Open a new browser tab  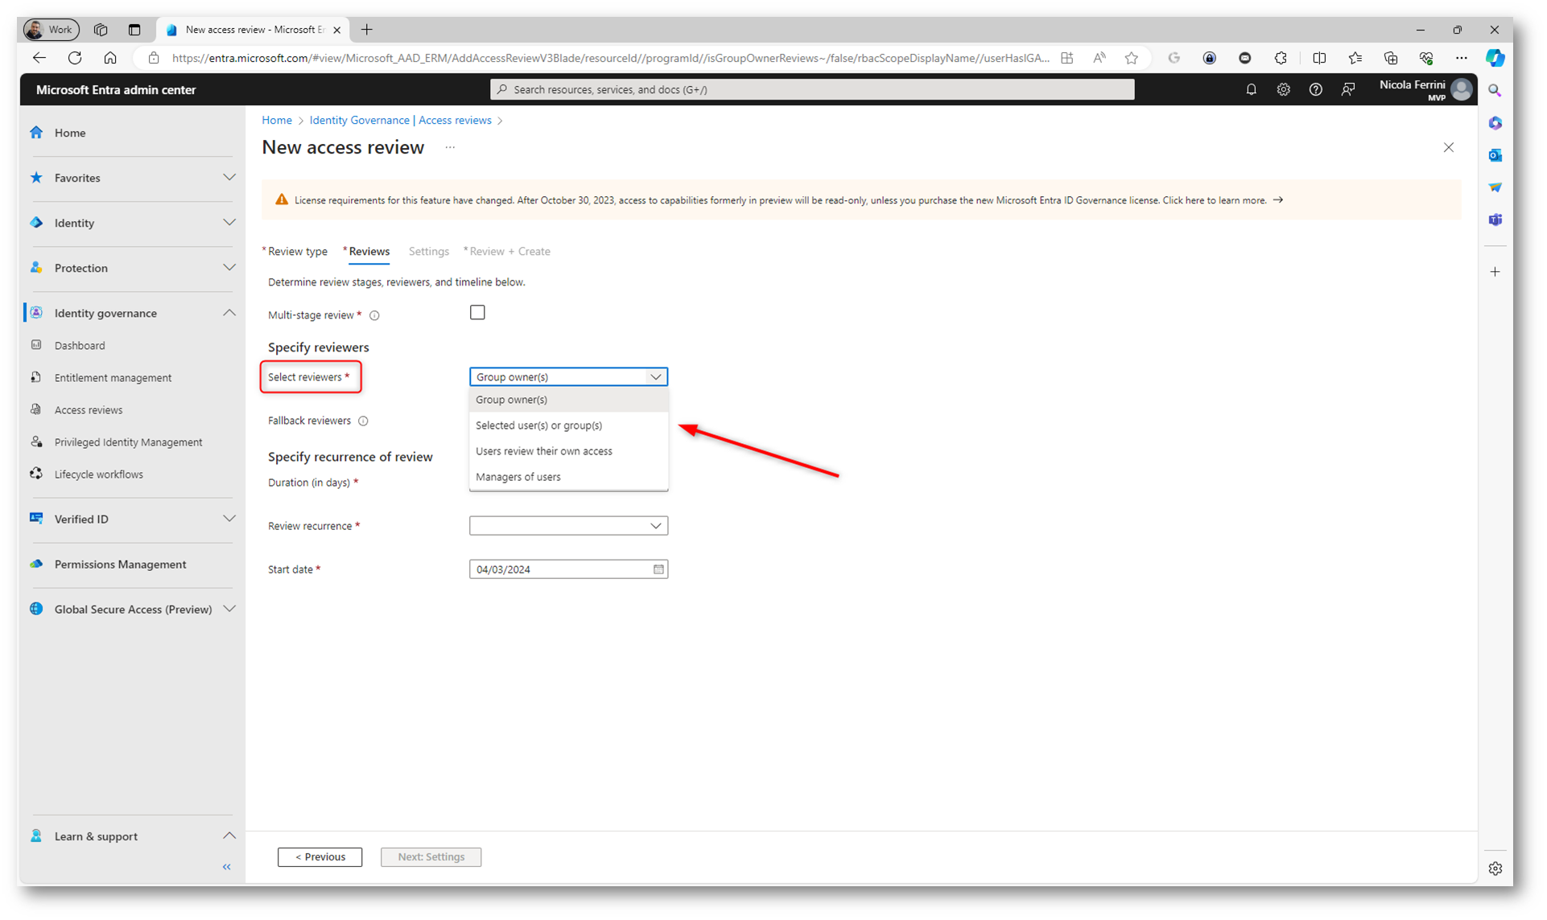point(367,30)
